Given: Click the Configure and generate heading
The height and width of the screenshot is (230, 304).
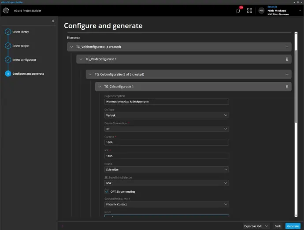Looking at the screenshot, I should pyautogui.click(x=103, y=26).
